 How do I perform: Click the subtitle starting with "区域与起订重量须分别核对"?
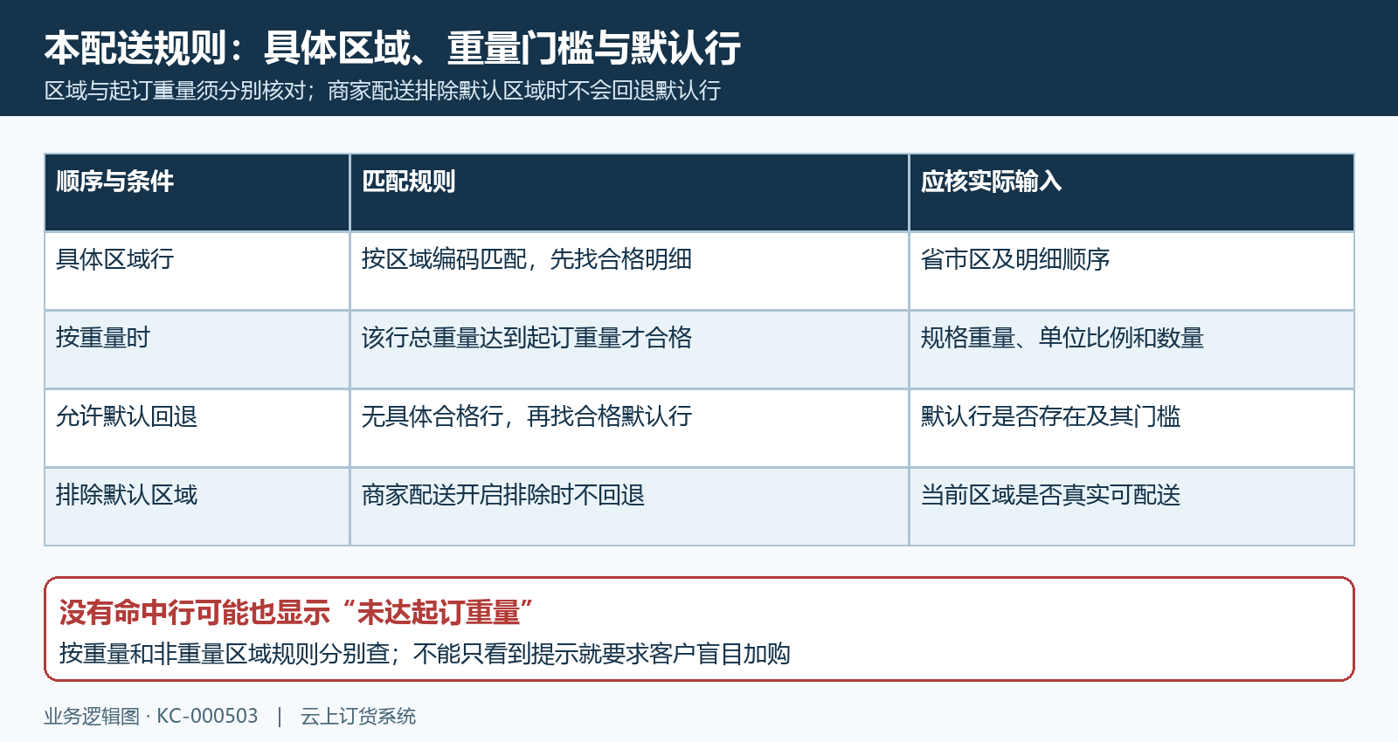click(383, 91)
